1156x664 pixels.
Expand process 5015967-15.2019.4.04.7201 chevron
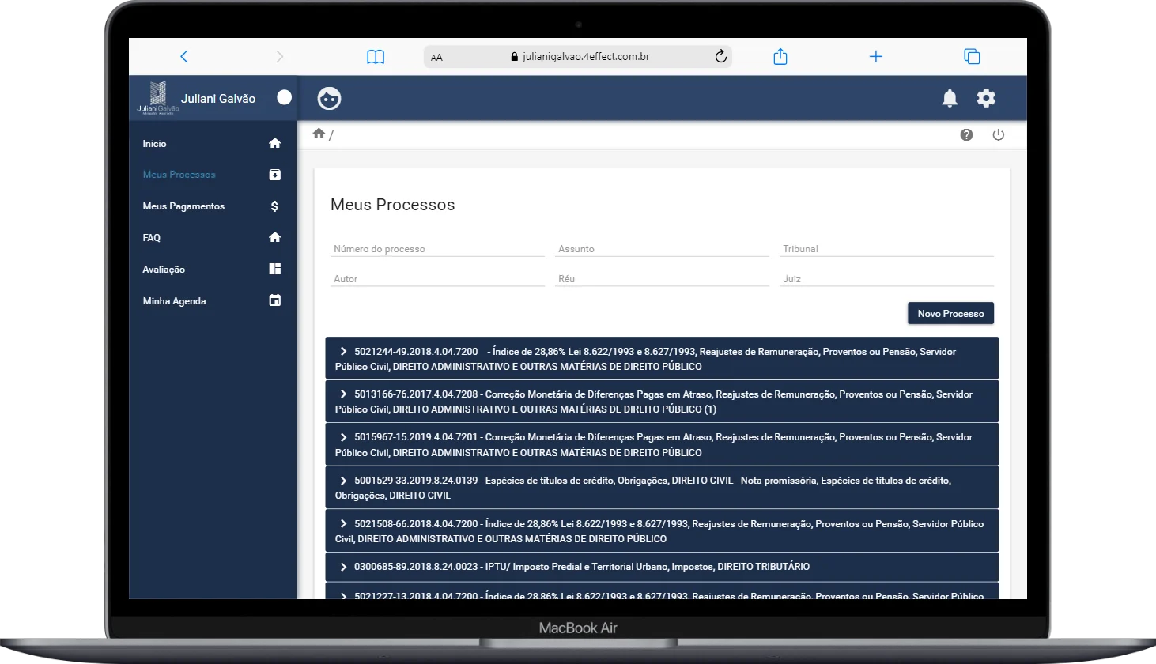pos(343,436)
